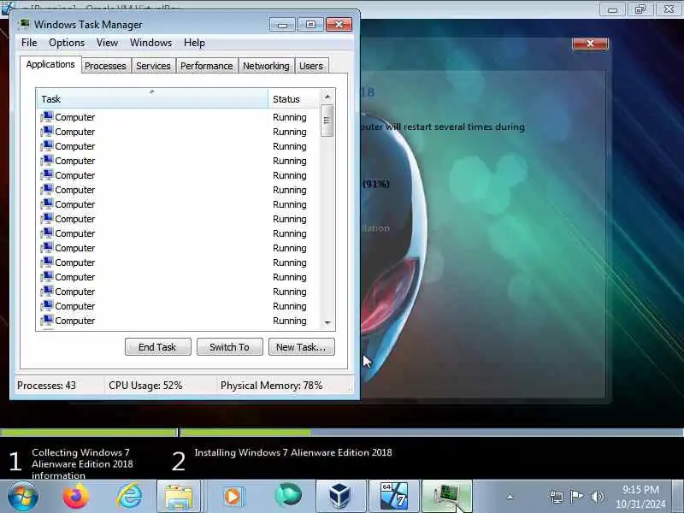Open Windows Explorer folder icon in taskbar
This screenshot has height=513, width=684.
coord(179,497)
